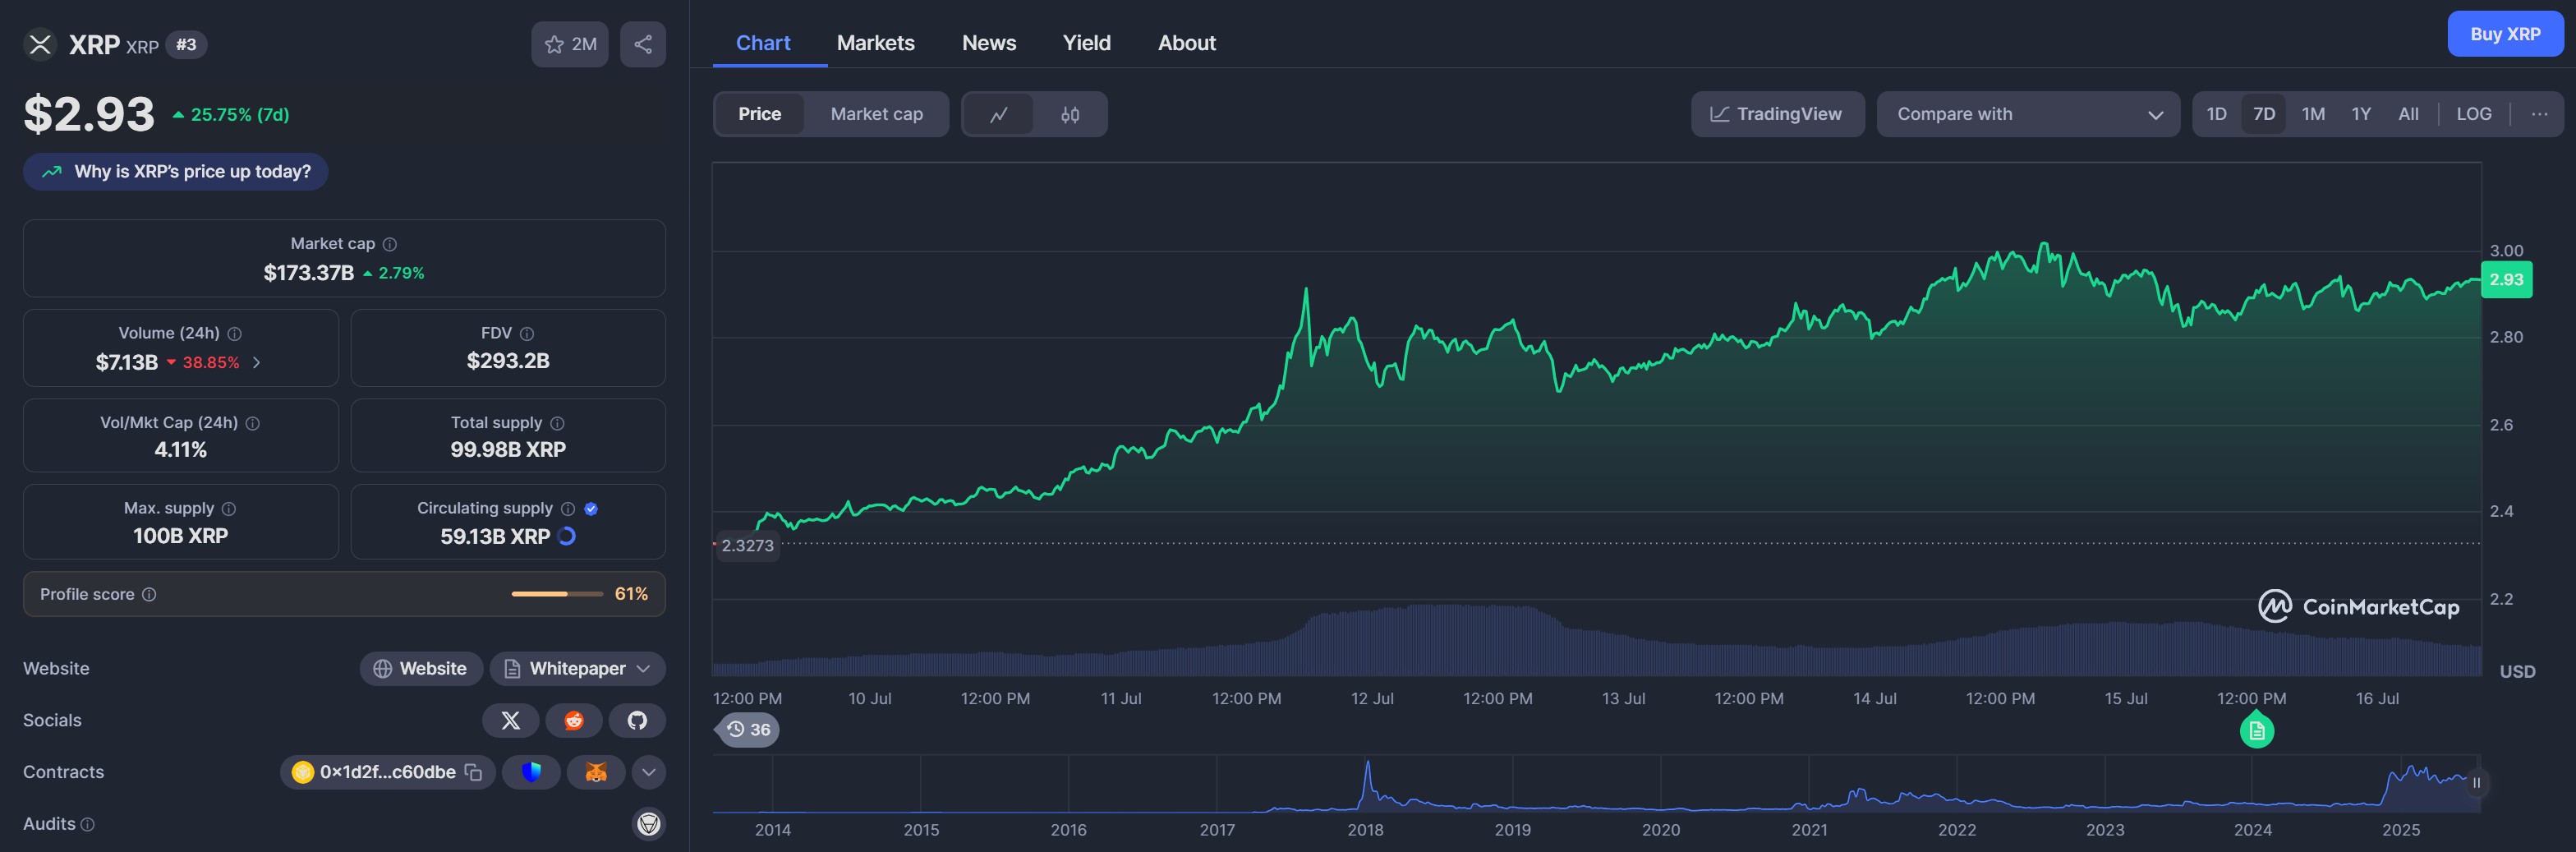Open the more chart options ellipsis

tap(2539, 114)
